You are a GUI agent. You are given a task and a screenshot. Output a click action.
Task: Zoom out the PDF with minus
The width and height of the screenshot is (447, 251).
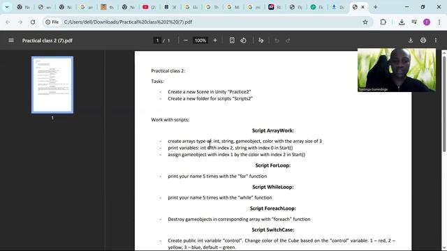pyautogui.click(x=186, y=40)
